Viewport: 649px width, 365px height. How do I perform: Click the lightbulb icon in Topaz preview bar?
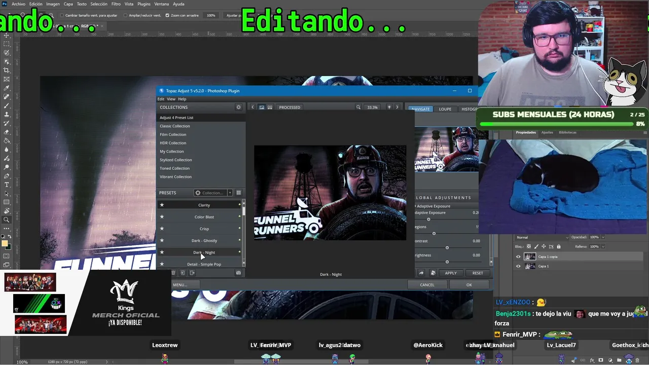pyautogui.click(x=389, y=107)
